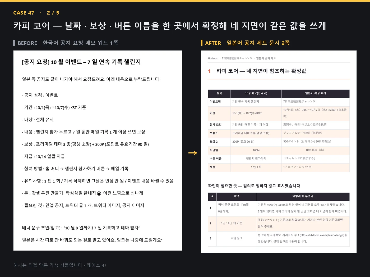Click the "어떻게 해 두었나" column header
This screenshot has width=370, height=277.
[x=303, y=196]
